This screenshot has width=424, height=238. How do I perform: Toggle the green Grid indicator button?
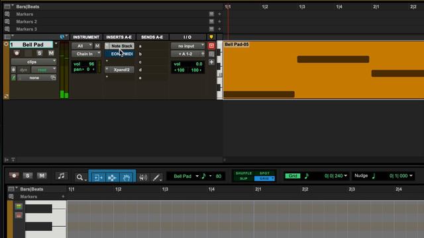[293, 176]
